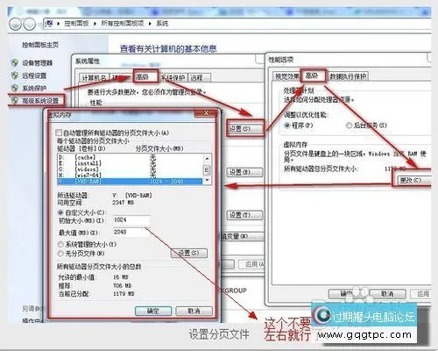The width and height of the screenshot is (438, 351).
Task: Click 设置(S) button in 虚拟内存 dialog
Action: click(x=189, y=253)
